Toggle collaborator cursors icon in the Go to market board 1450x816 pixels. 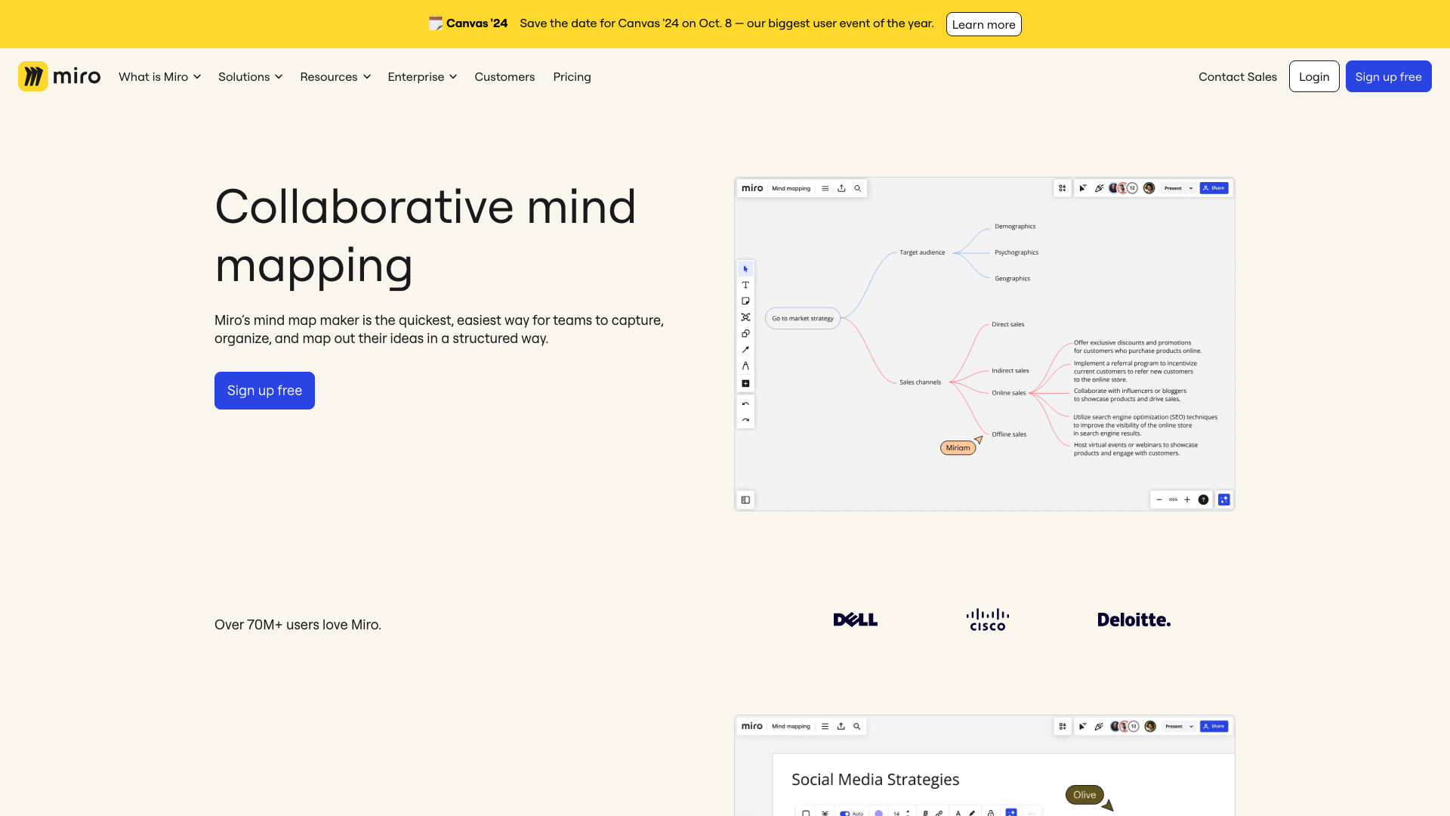(x=1083, y=188)
